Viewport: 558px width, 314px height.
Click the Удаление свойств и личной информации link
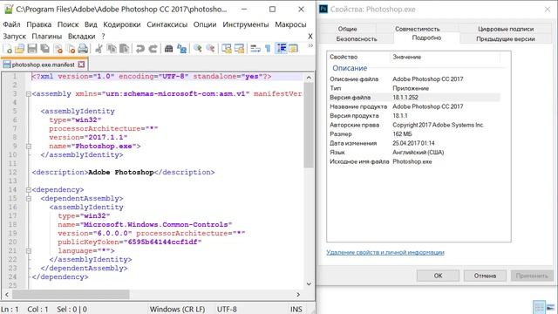point(385,252)
